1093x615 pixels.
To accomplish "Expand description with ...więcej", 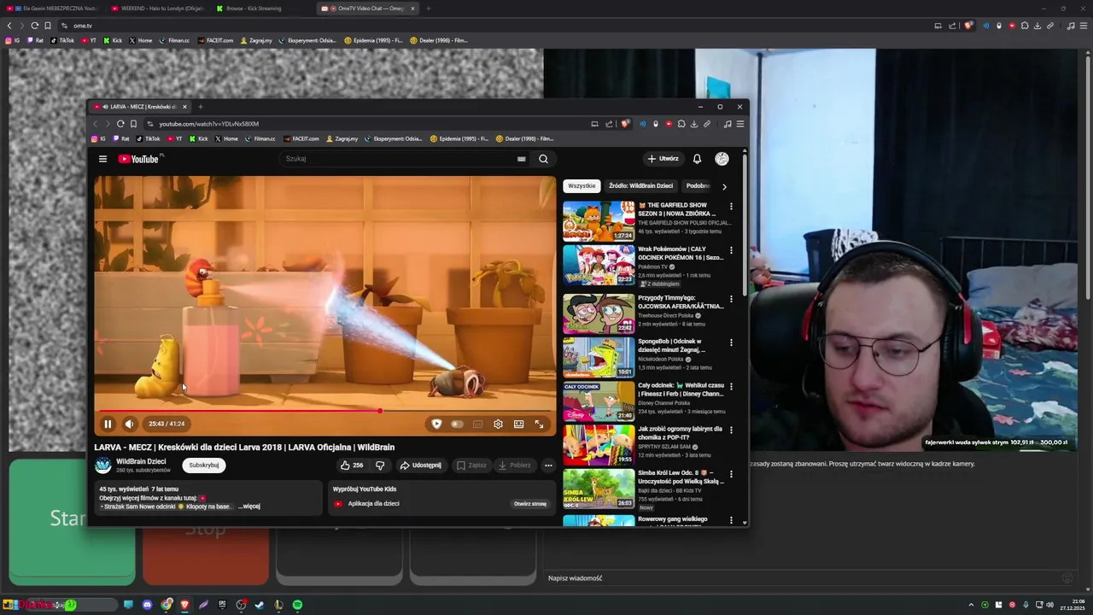I will 249,507.
